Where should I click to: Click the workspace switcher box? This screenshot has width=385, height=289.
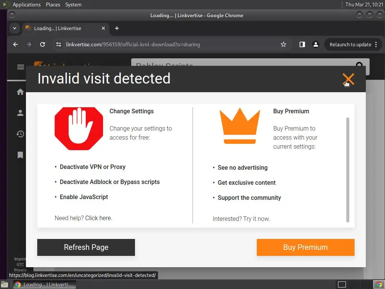(342, 284)
